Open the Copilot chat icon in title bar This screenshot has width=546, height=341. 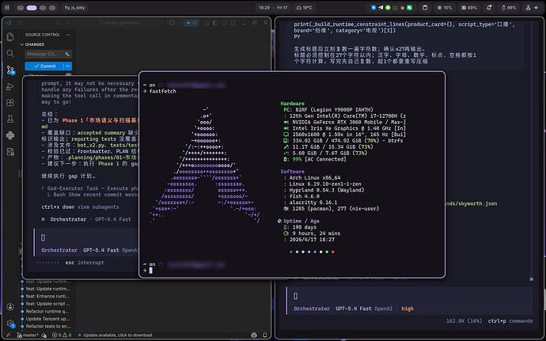172,23
